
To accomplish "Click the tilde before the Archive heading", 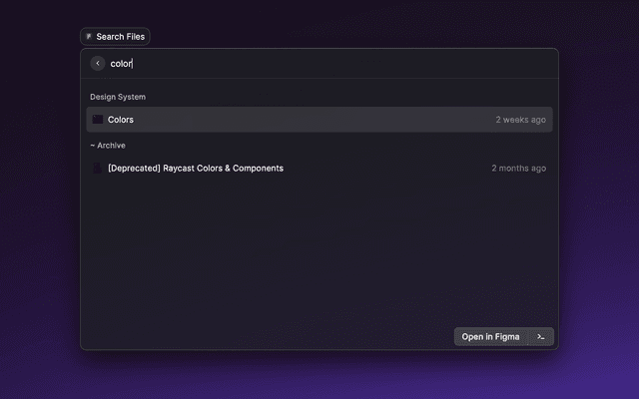I will coord(92,146).
